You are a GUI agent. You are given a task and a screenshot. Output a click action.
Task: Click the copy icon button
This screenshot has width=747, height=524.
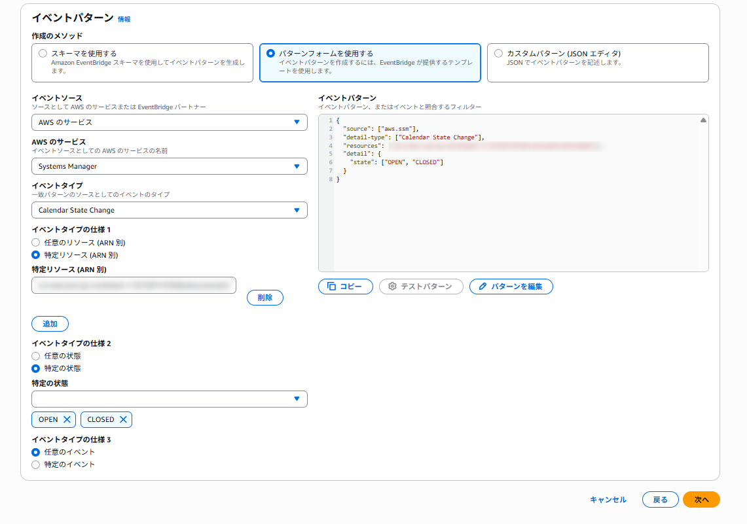click(345, 287)
